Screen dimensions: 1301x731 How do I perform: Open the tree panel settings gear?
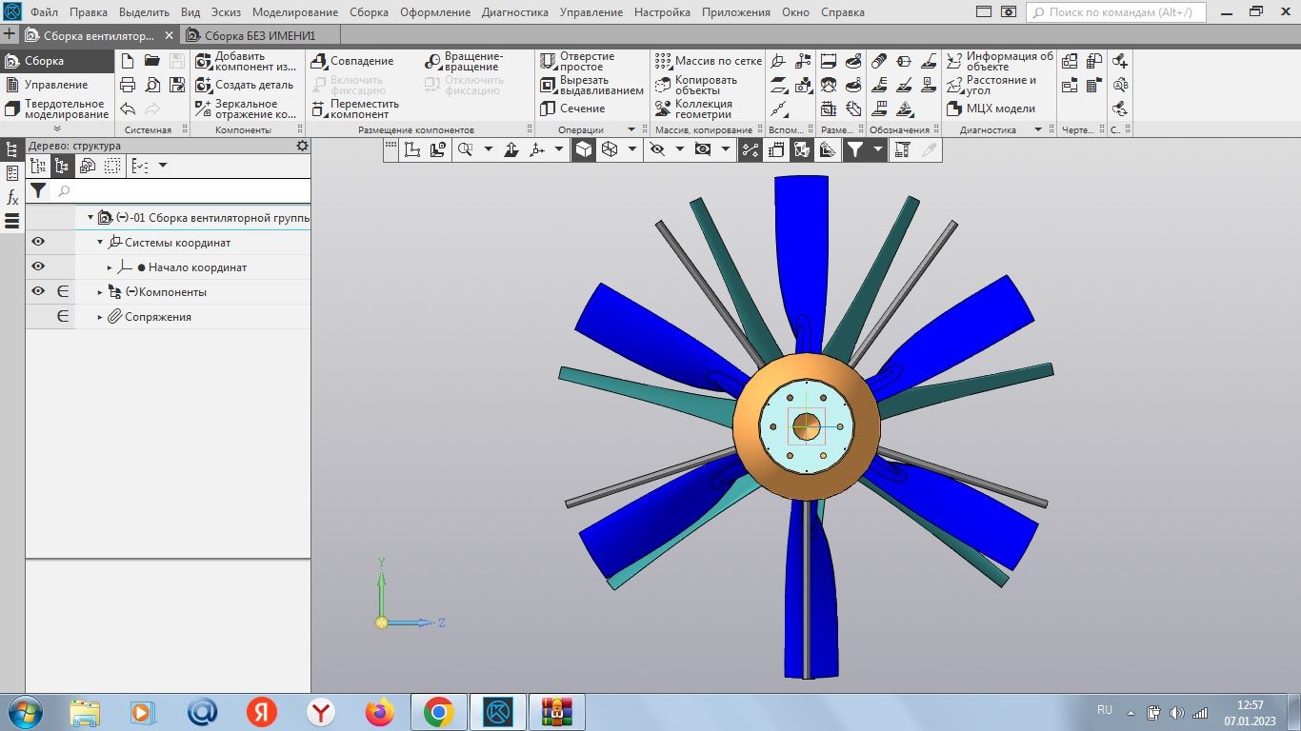[303, 146]
